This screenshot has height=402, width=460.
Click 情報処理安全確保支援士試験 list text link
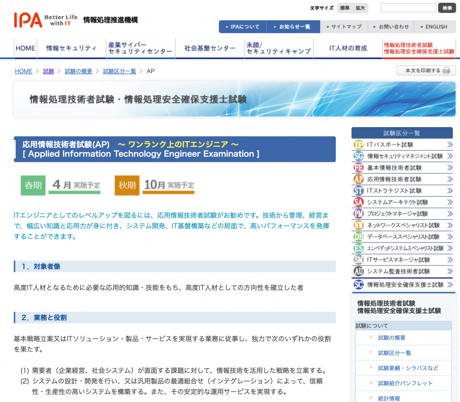tap(405, 285)
